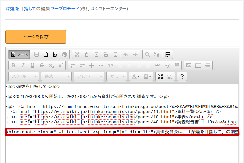Click the h2 heading source line

[33, 87]
